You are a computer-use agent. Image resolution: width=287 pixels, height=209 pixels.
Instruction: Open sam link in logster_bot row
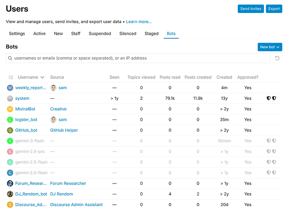tap(63, 120)
